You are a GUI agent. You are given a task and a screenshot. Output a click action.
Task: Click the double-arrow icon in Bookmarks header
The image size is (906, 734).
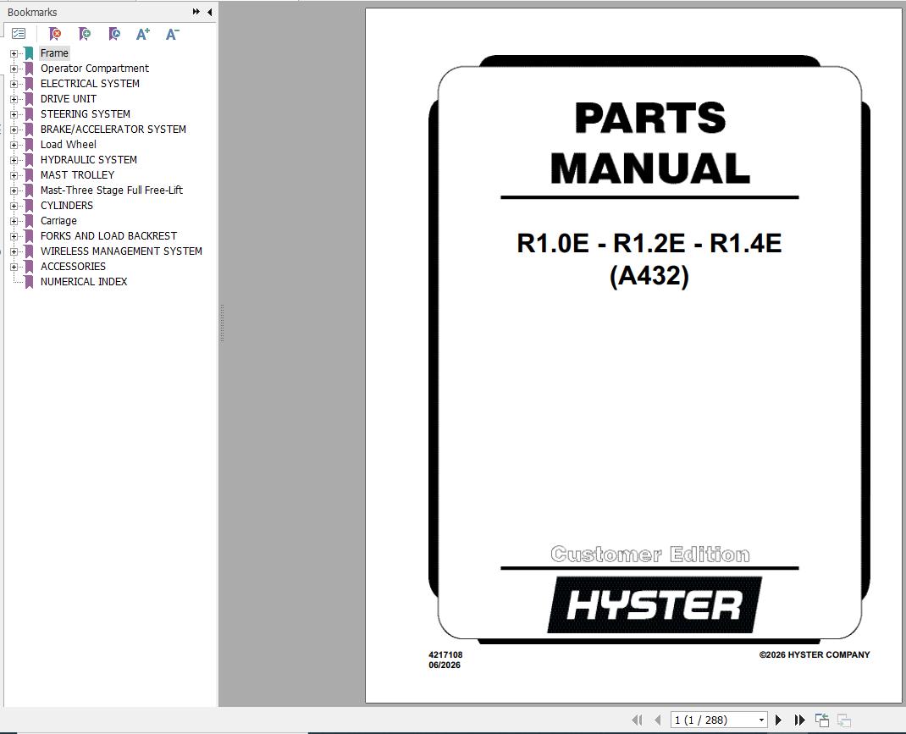point(196,12)
